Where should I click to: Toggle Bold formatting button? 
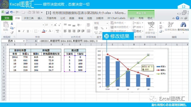pos(19,31)
